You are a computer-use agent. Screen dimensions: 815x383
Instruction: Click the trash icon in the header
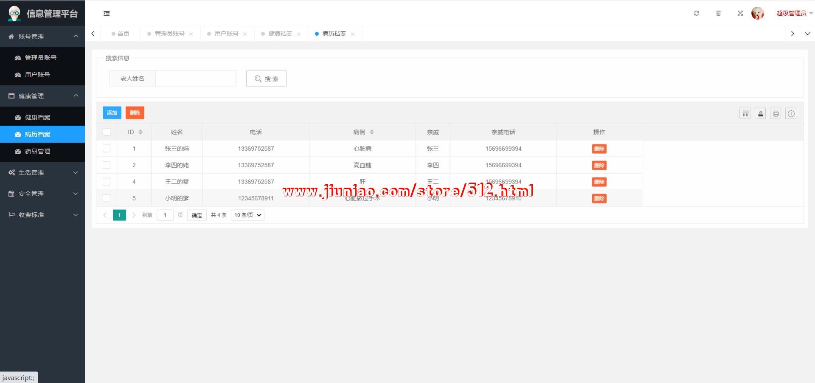(x=718, y=13)
